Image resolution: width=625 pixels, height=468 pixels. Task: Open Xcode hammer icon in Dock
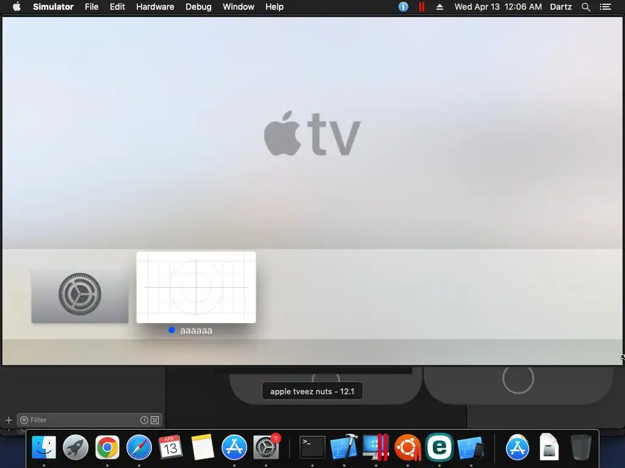click(x=344, y=447)
